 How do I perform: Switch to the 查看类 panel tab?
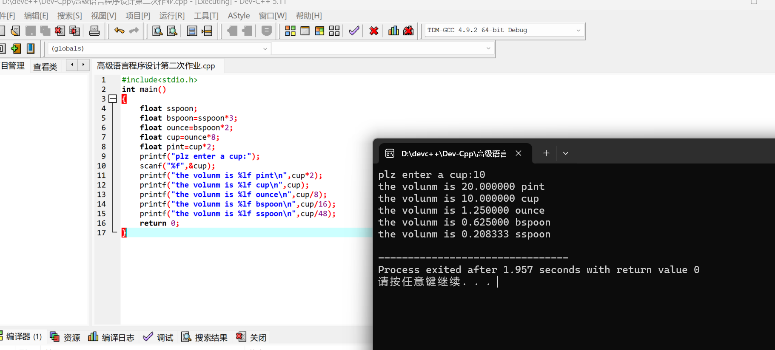pos(45,66)
